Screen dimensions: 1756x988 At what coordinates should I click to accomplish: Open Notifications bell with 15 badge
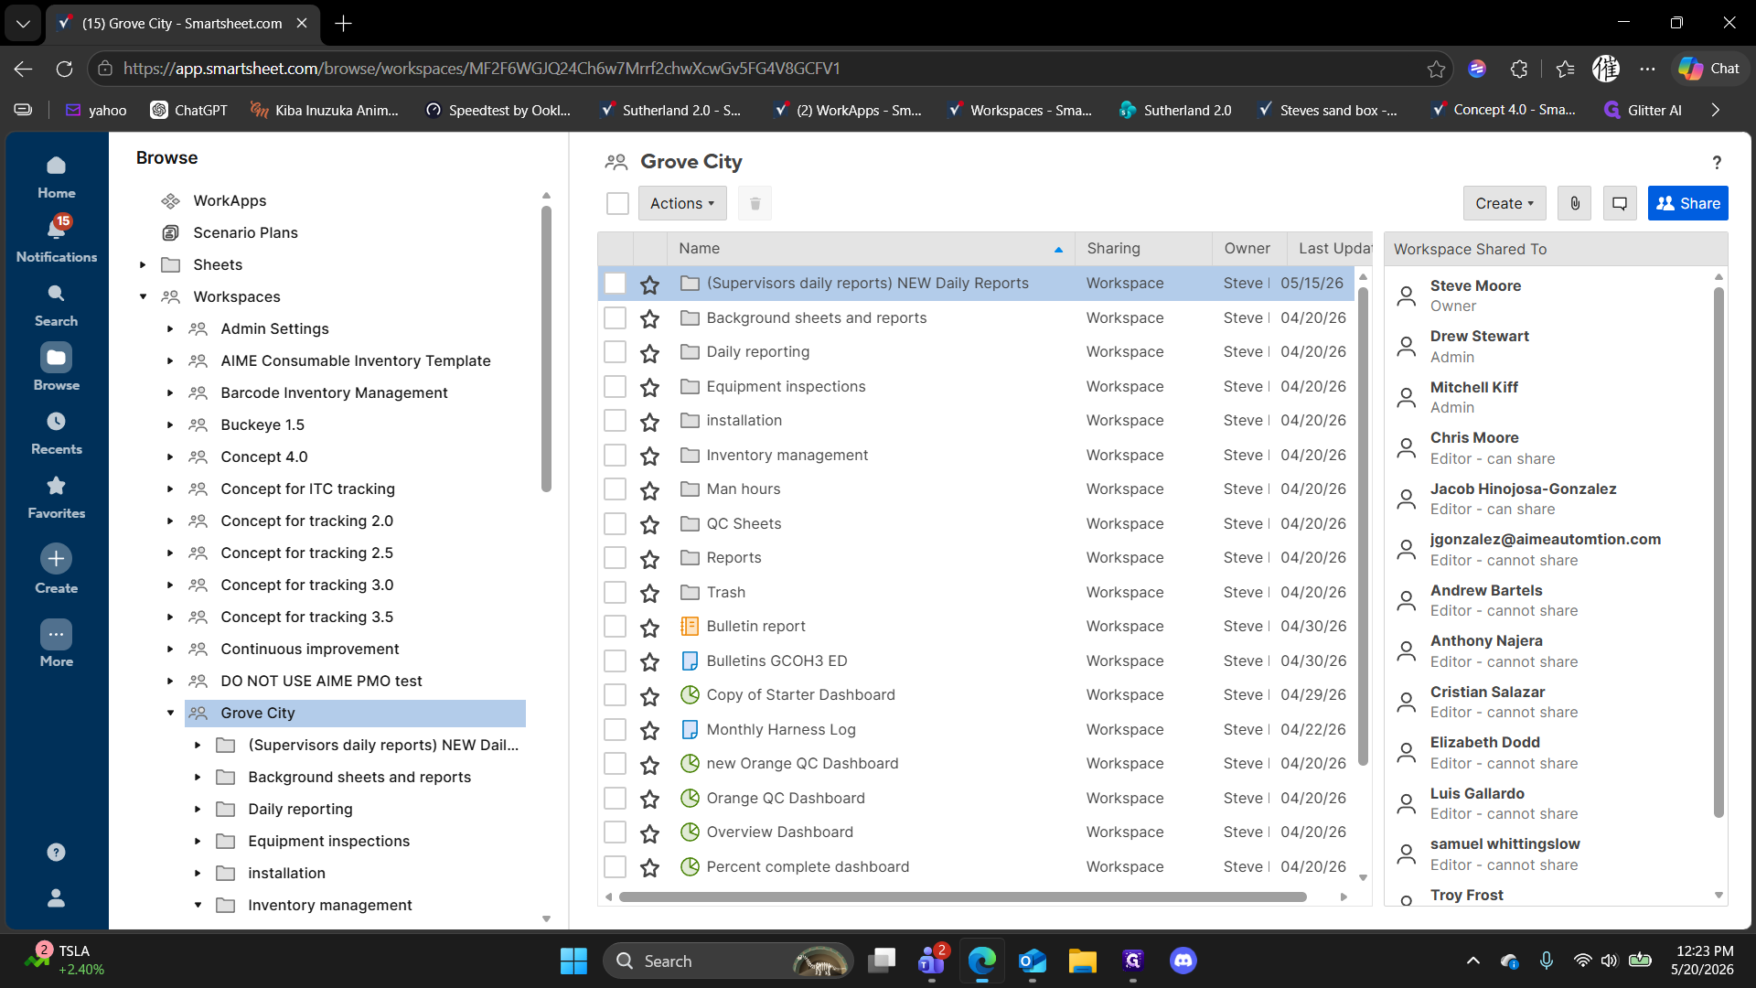[x=56, y=228]
